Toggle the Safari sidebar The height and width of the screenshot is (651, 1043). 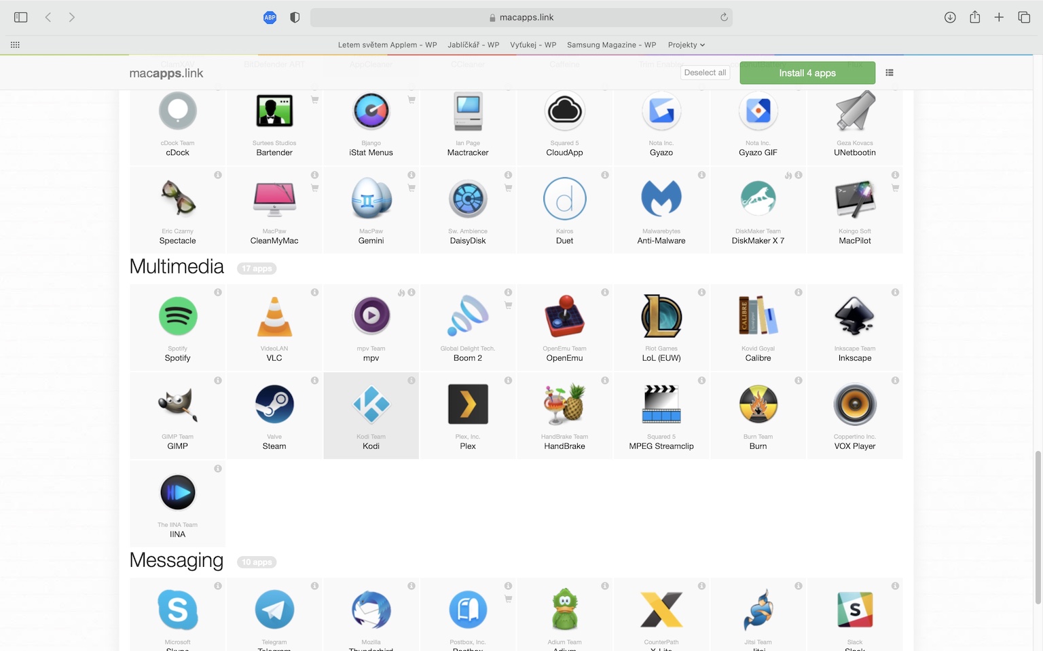point(21,18)
